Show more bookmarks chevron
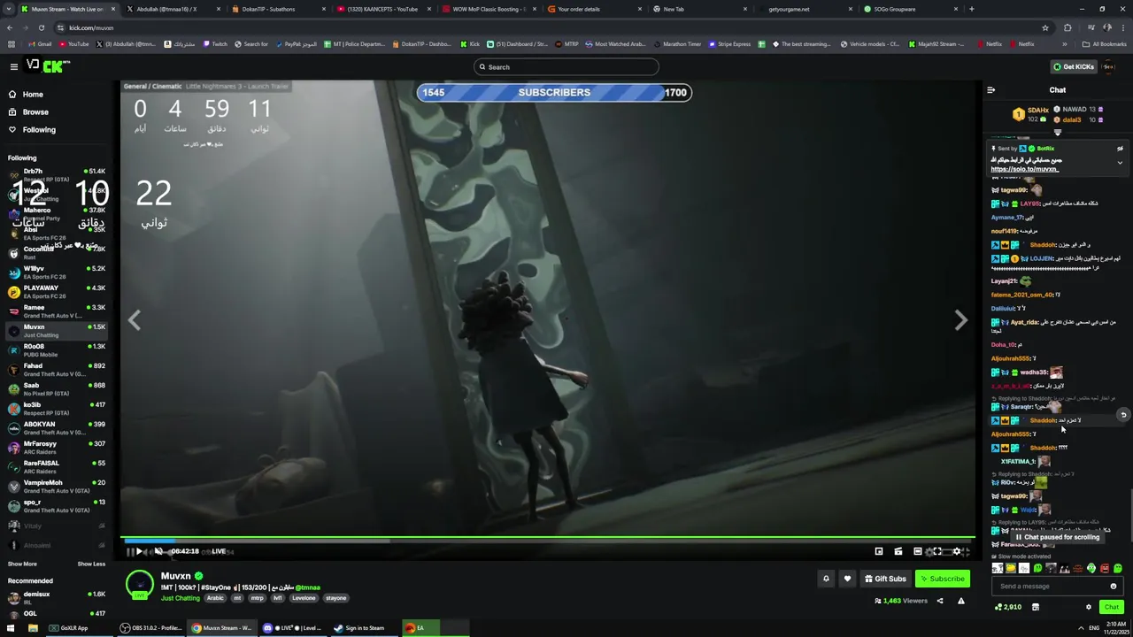This screenshot has width=1133, height=637. pos(1063,43)
